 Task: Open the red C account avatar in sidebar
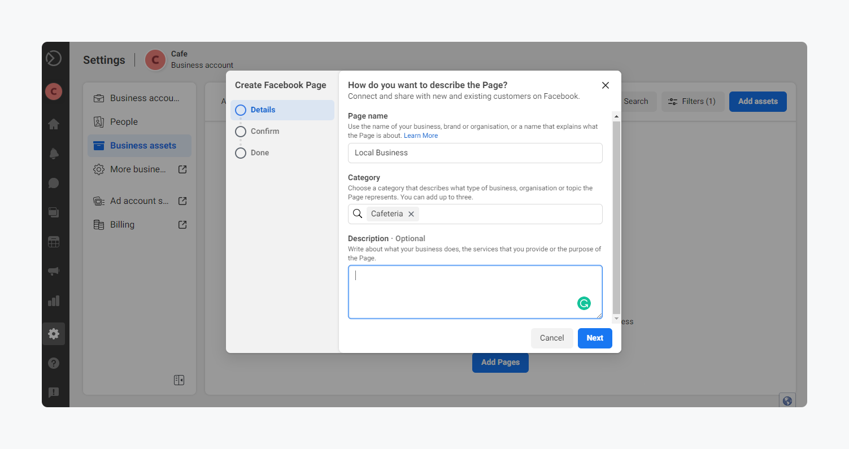pos(54,91)
